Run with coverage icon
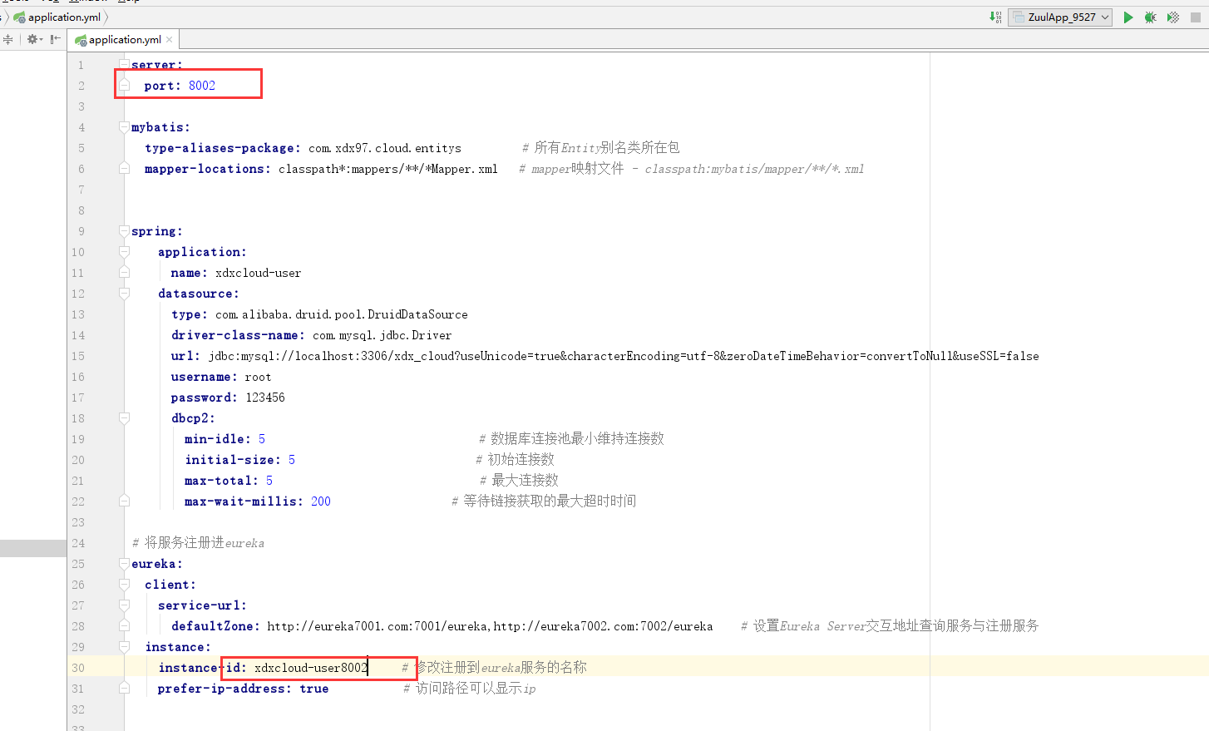The height and width of the screenshot is (731, 1209). tap(1173, 17)
